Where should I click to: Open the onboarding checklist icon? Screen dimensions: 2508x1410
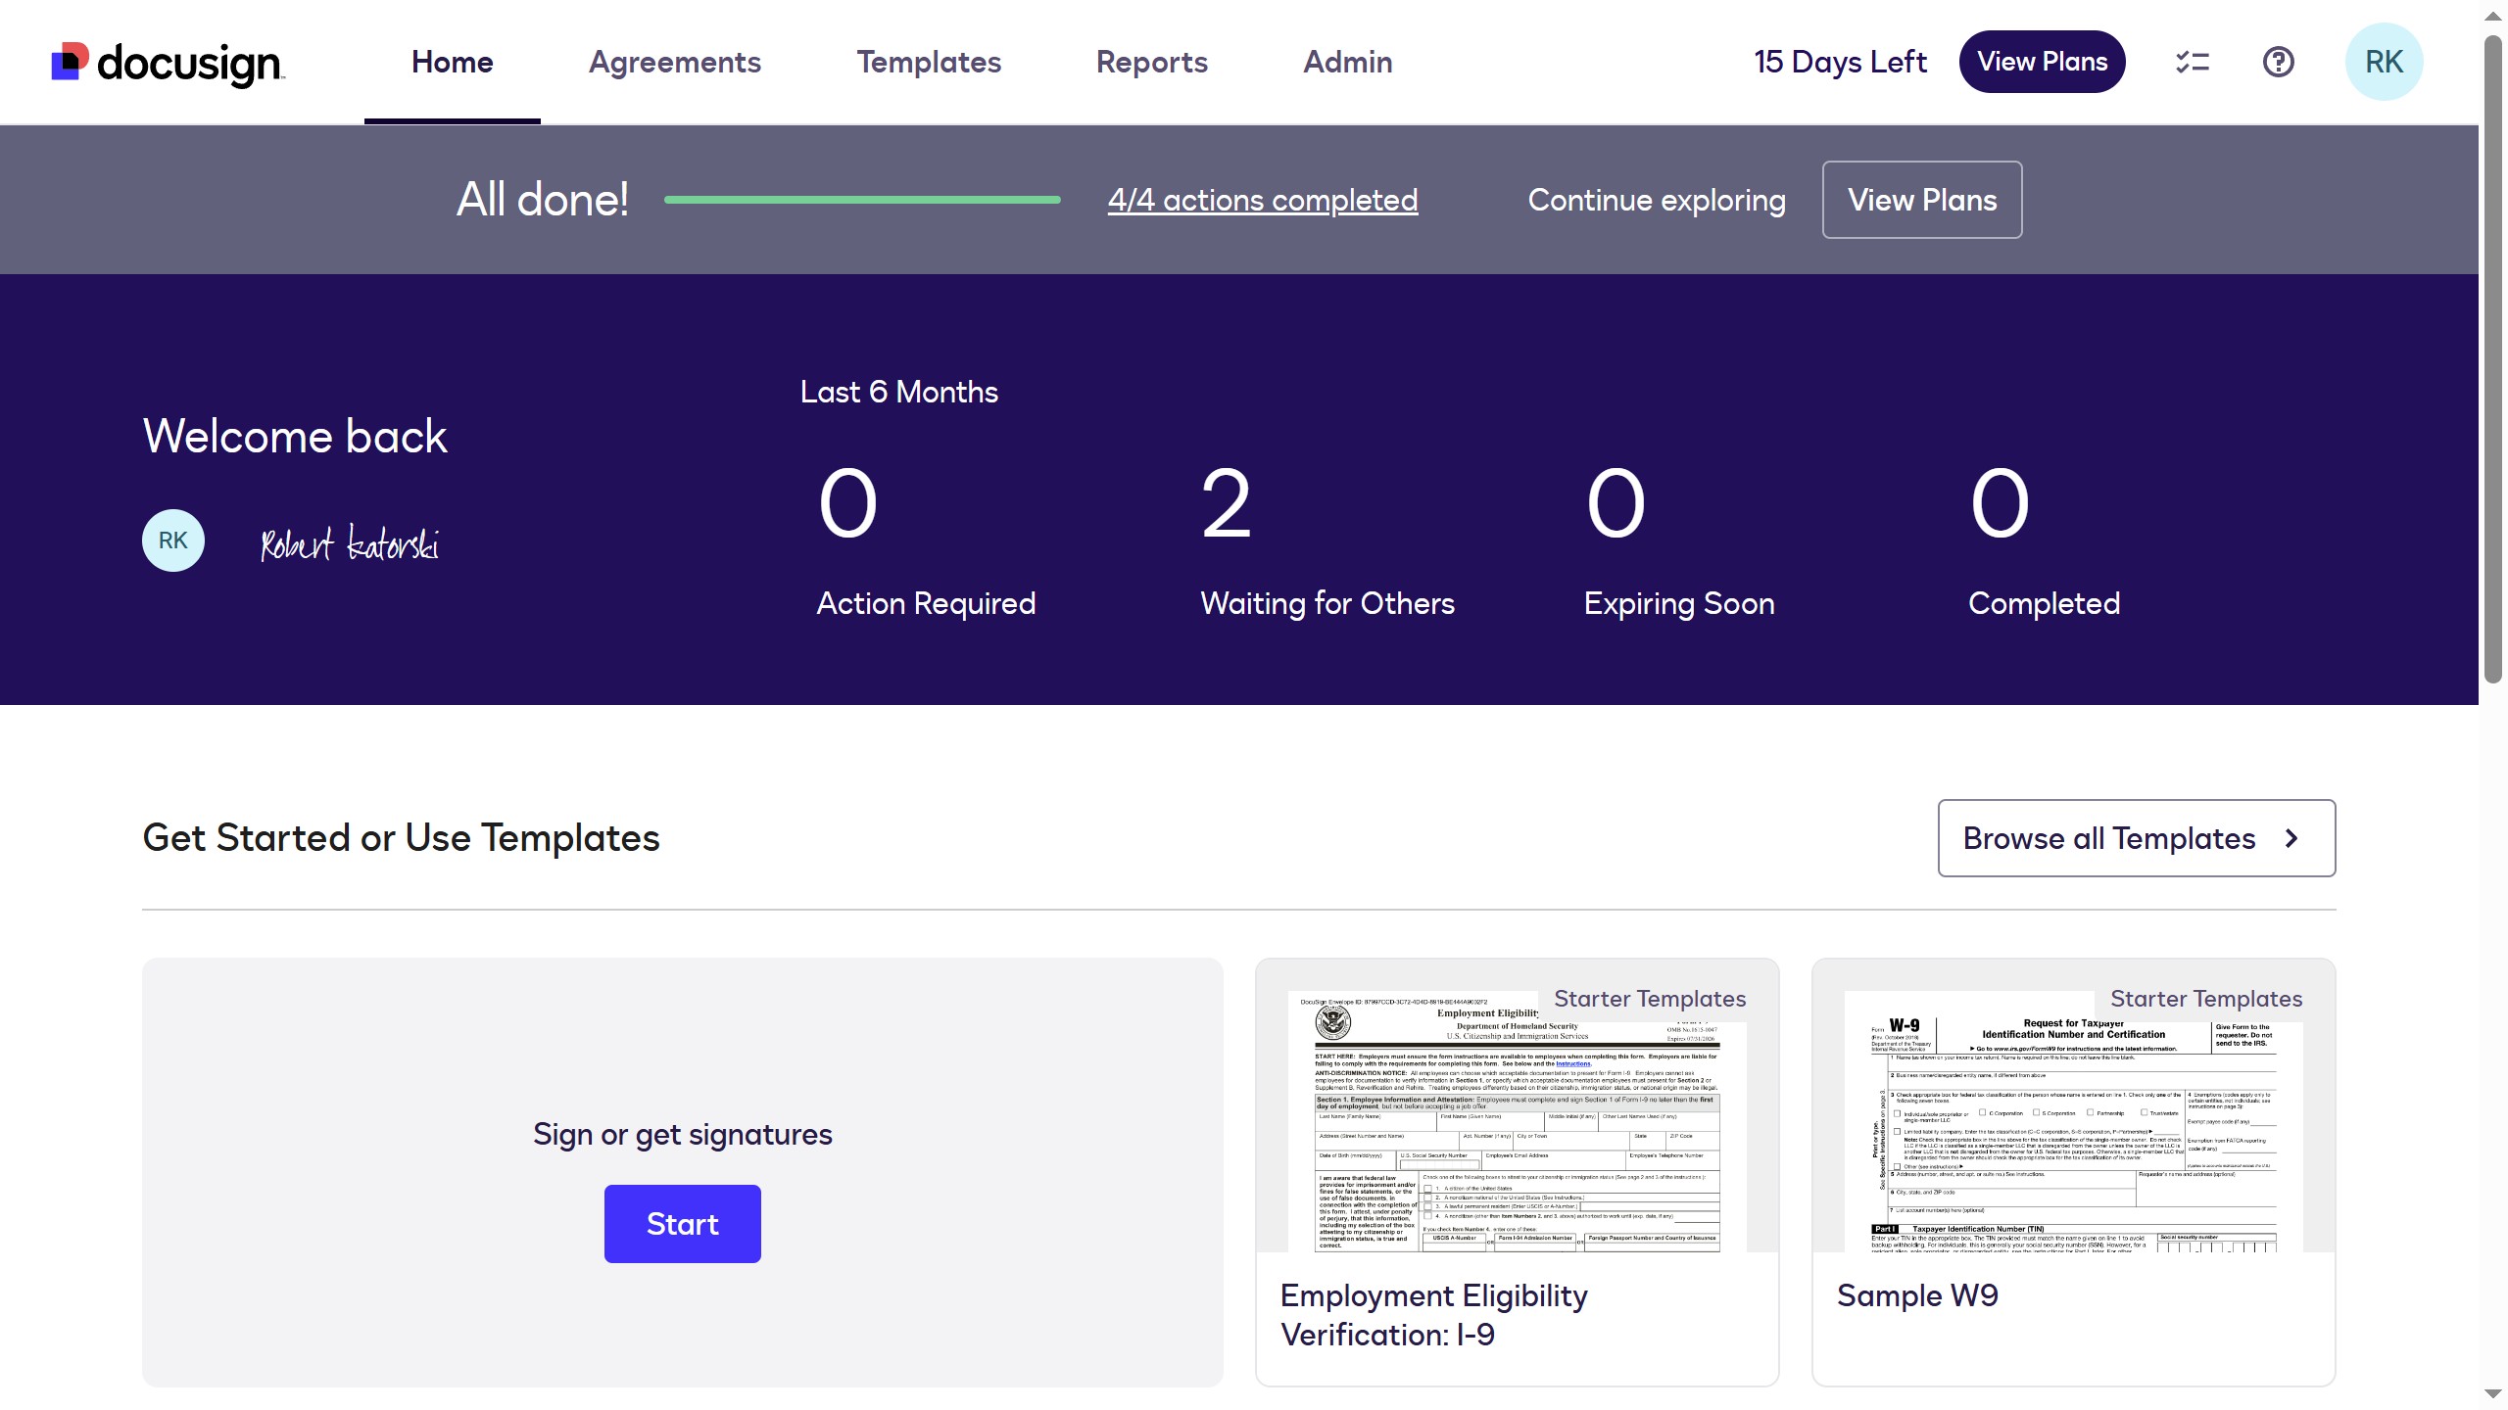(x=2192, y=62)
